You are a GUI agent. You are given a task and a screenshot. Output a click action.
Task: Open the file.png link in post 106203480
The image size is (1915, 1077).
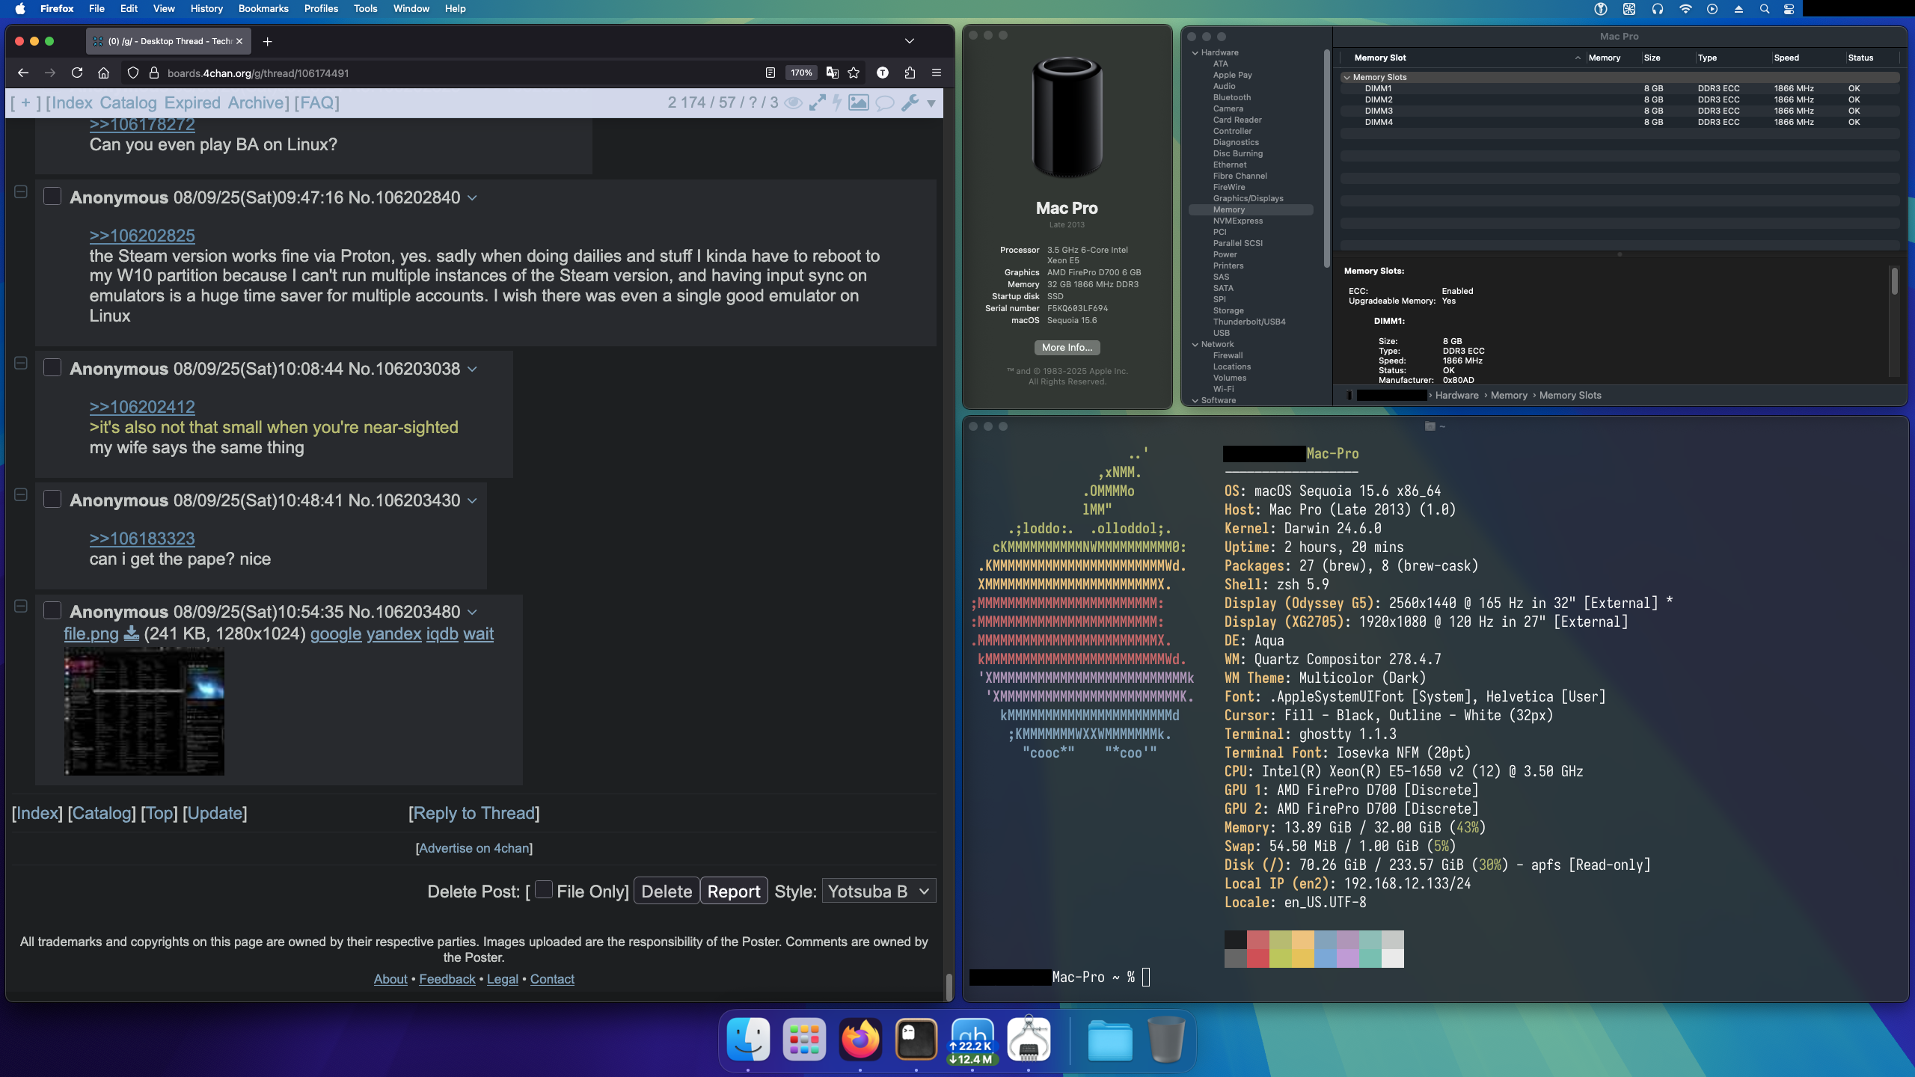coord(91,634)
